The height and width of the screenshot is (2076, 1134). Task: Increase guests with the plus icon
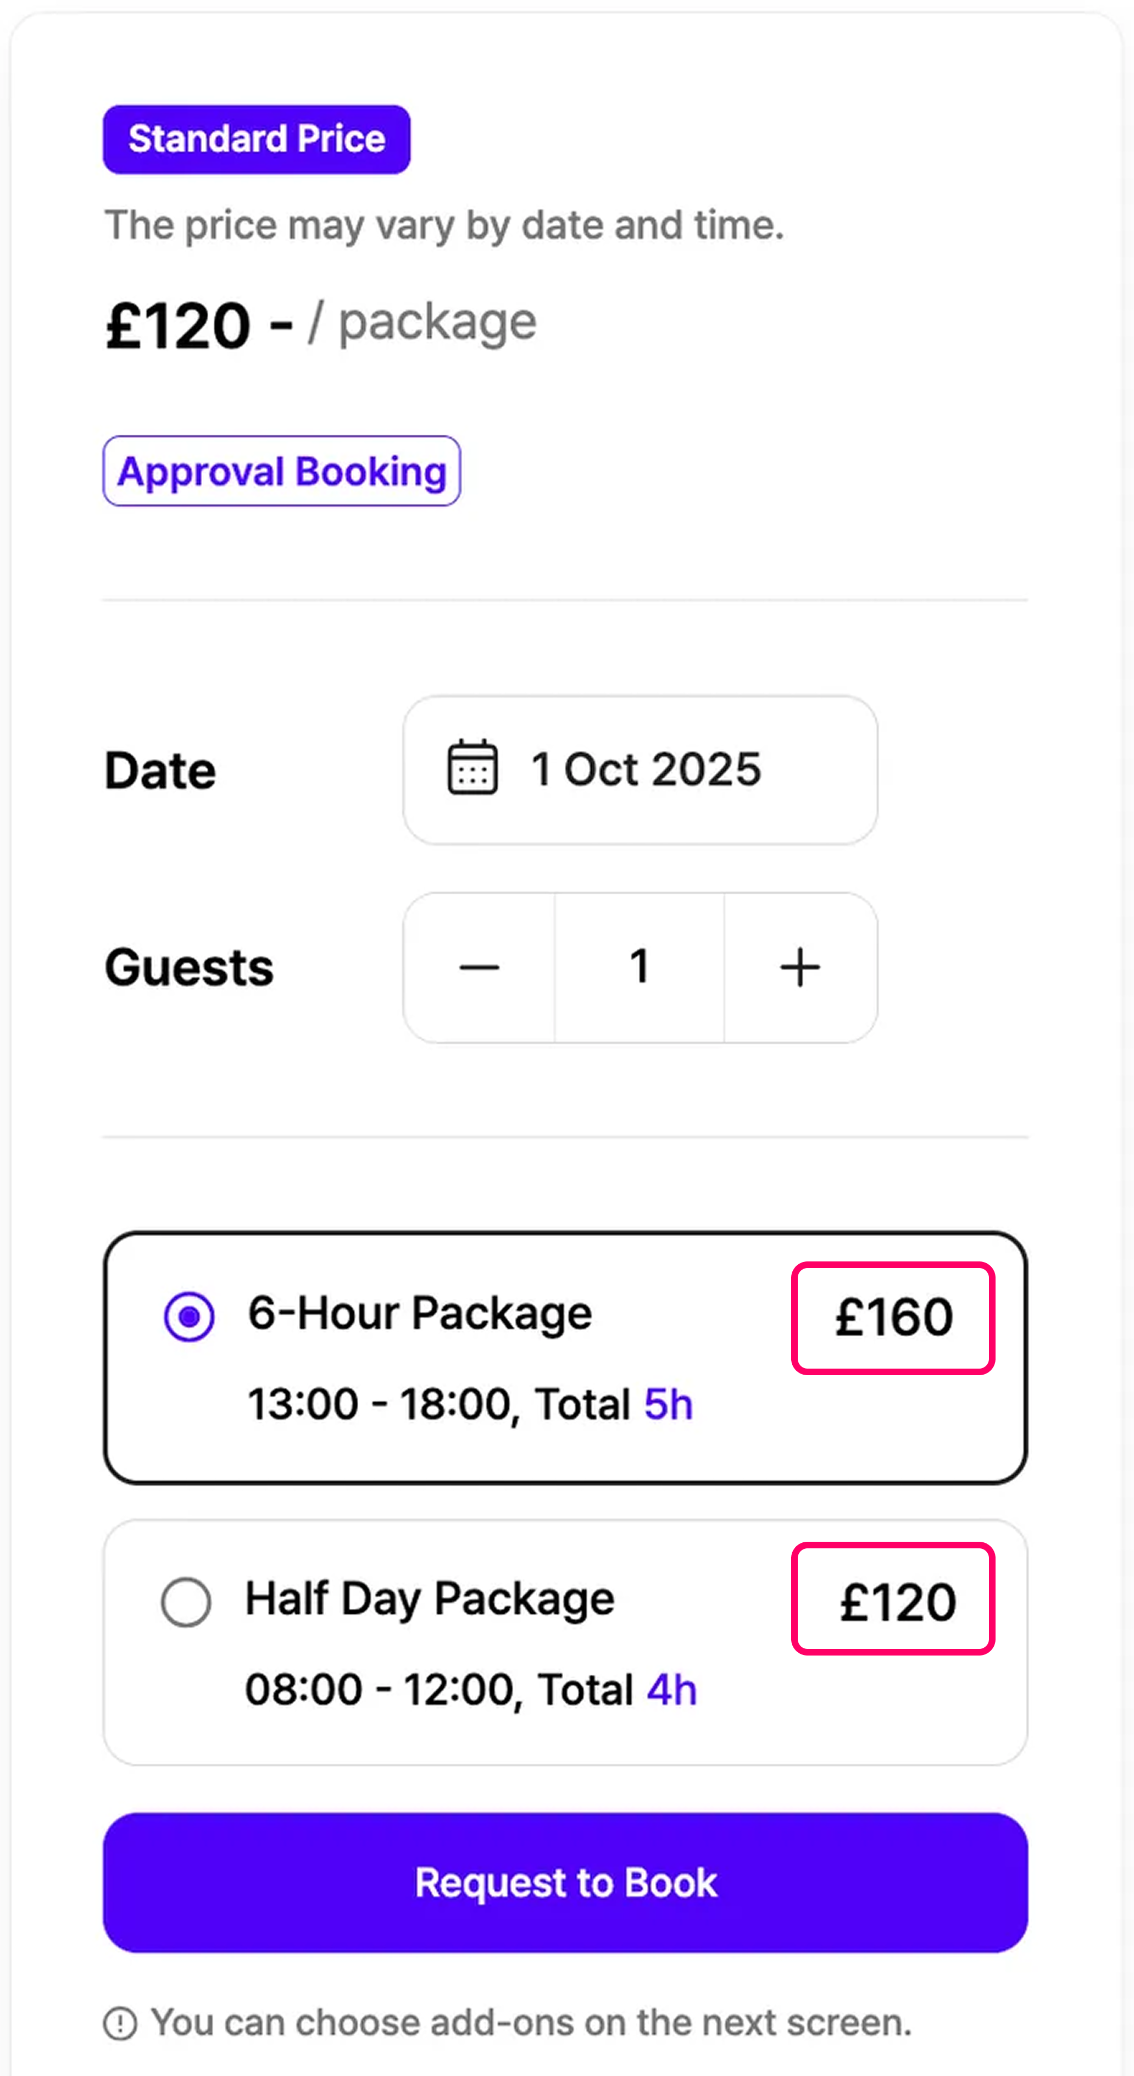tap(800, 967)
